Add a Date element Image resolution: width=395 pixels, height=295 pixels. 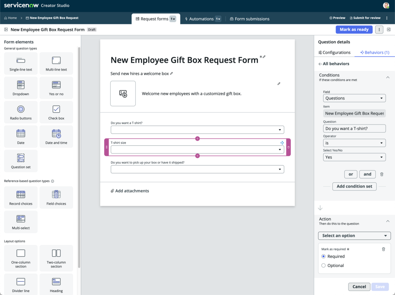21,137
